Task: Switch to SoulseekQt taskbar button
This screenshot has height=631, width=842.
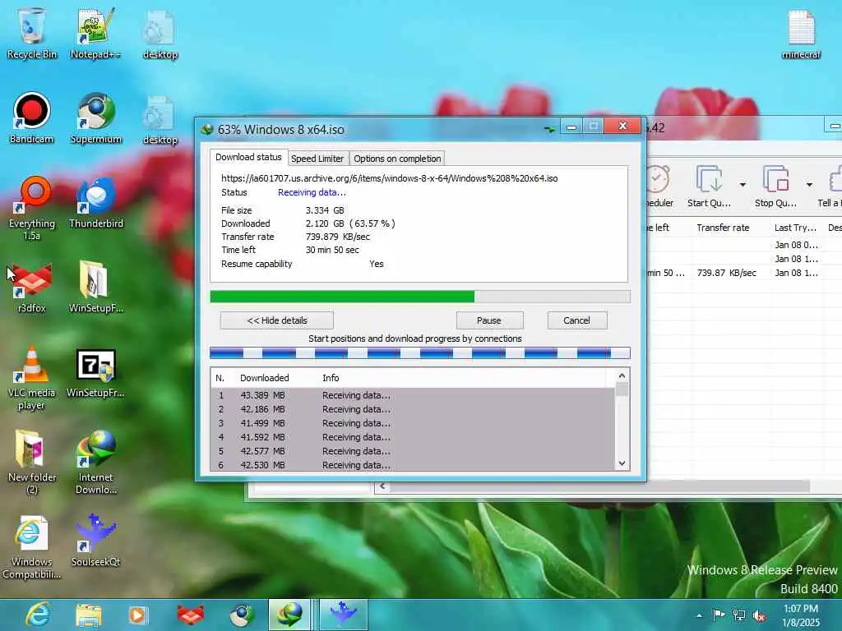Action: 344,615
